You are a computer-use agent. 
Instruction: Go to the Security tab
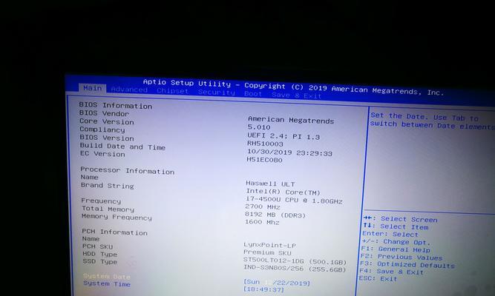pyautogui.click(x=217, y=92)
